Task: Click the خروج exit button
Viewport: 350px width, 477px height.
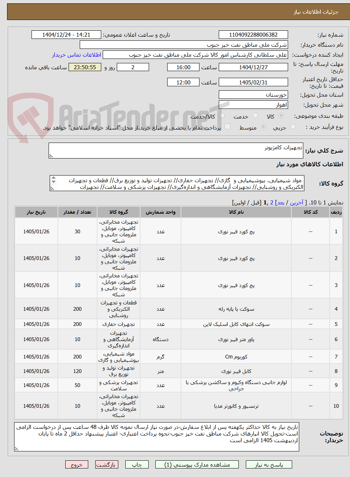Action: point(77,464)
